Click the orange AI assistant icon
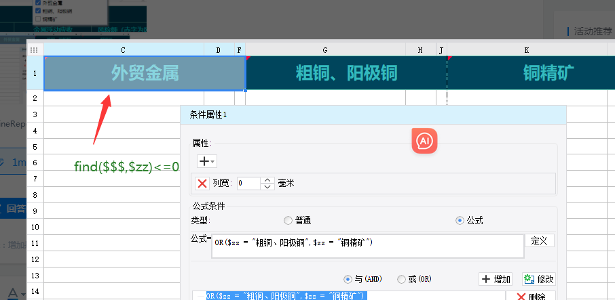 [x=424, y=141]
